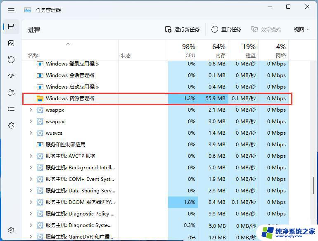
Task: Expand the first wsappx process group
Action: 31,110
